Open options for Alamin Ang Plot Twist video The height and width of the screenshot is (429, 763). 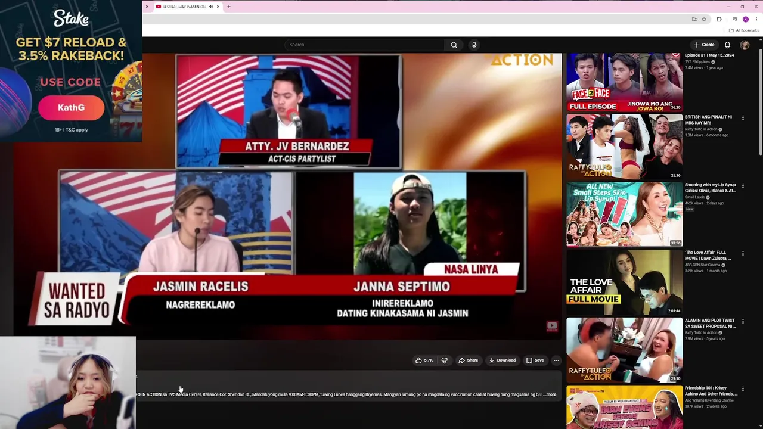743,322
